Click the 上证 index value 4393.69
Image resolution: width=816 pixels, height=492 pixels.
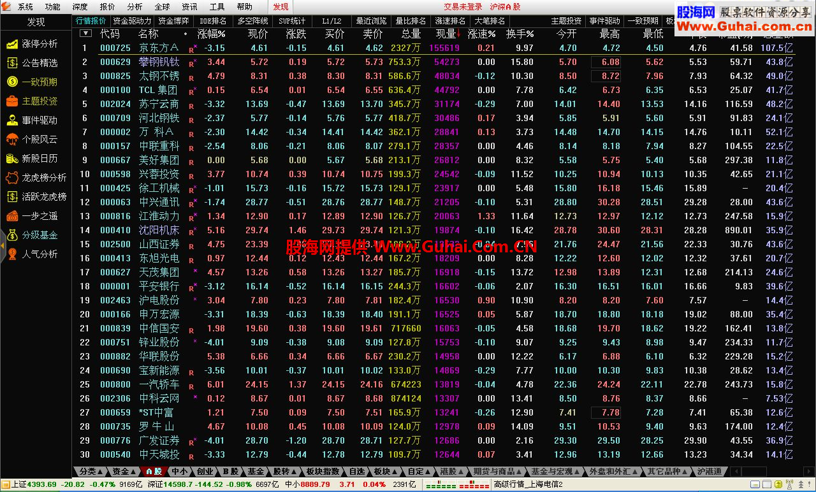click(43, 485)
